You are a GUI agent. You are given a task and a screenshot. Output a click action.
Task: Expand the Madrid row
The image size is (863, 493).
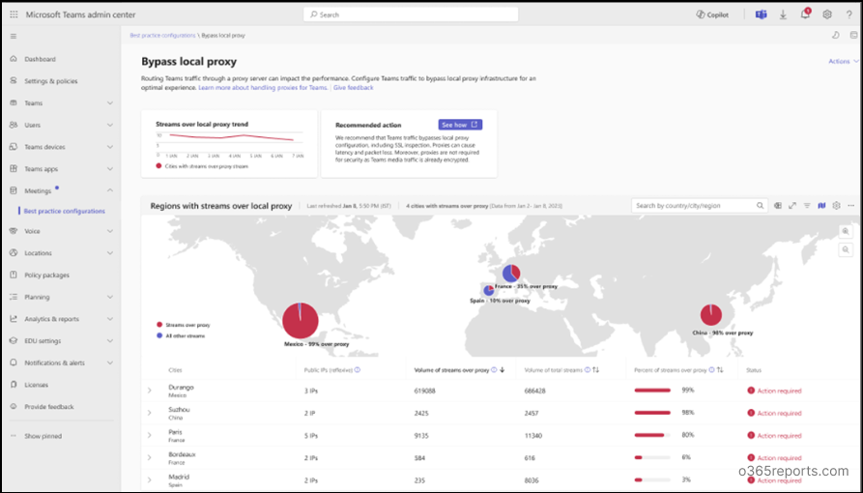[149, 480]
